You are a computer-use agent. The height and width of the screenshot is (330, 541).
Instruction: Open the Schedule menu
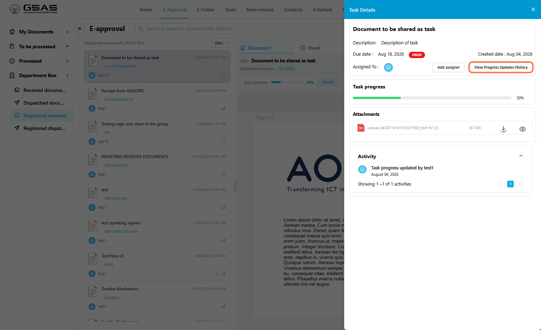pos(322,10)
